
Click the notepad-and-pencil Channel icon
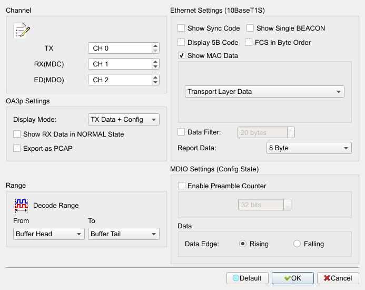pos(22,30)
